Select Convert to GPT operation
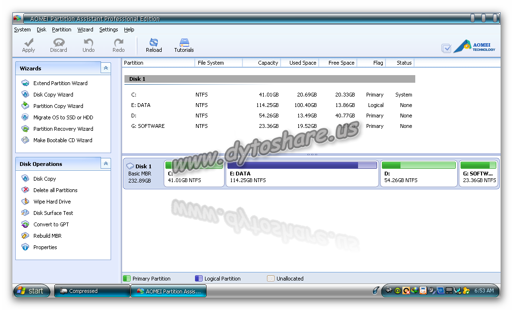The width and height of the screenshot is (513, 310). click(x=51, y=224)
